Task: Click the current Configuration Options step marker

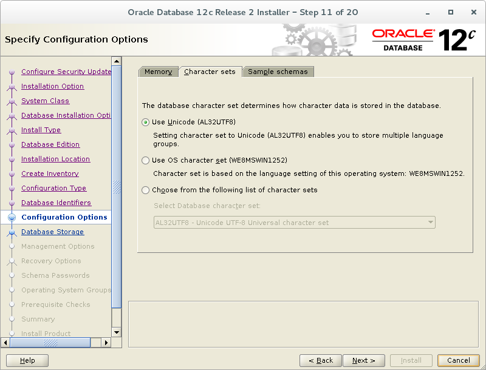Action: coord(12,218)
